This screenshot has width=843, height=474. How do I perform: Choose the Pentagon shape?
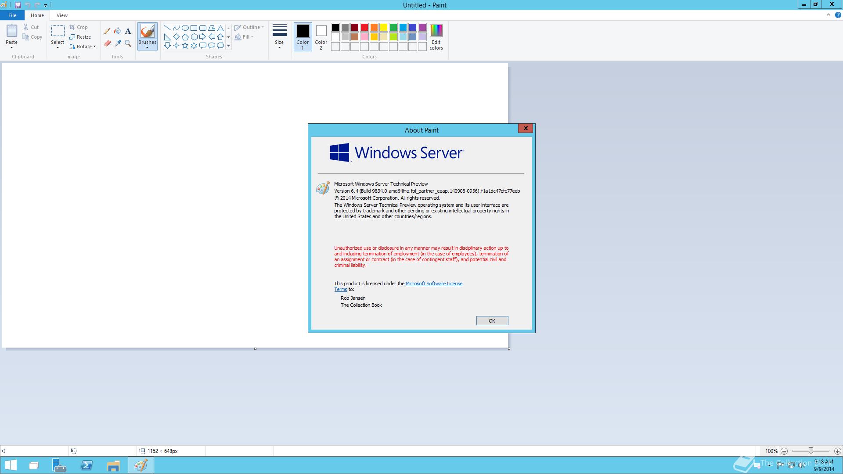185,37
